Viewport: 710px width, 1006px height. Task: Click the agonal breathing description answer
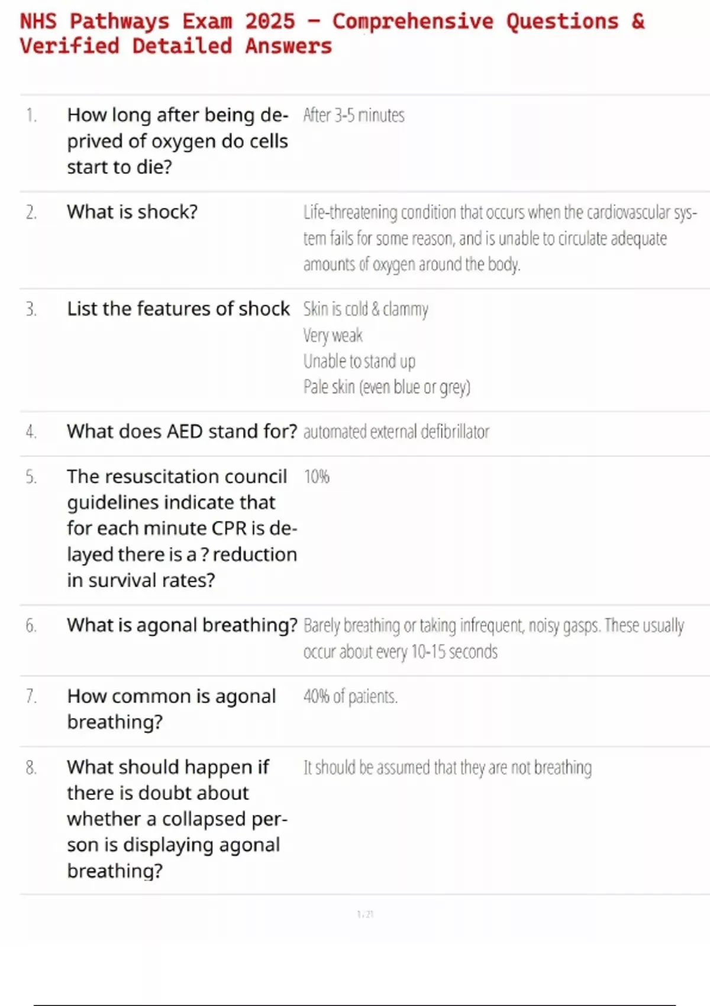[493, 638]
